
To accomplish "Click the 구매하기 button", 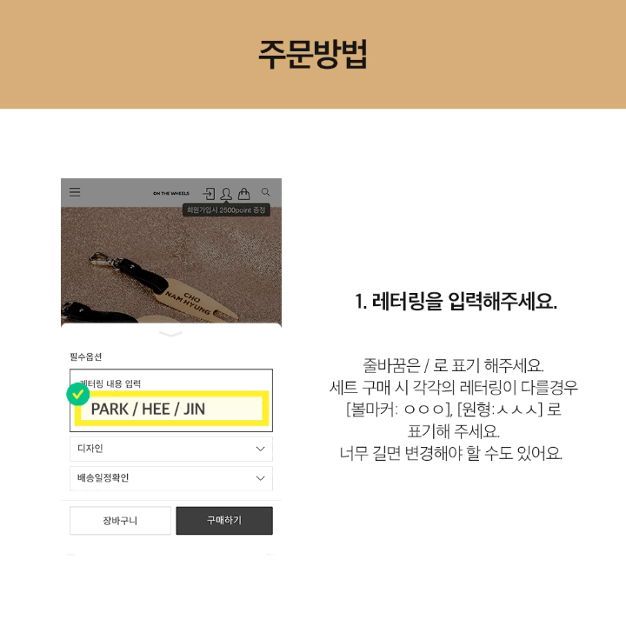I will coord(224,521).
